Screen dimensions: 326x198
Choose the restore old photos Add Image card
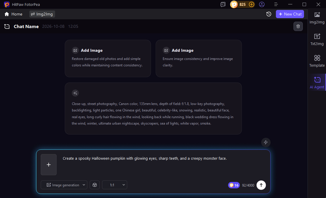click(x=108, y=59)
